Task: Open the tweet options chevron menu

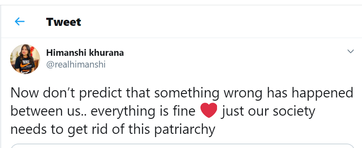Action: (351, 51)
